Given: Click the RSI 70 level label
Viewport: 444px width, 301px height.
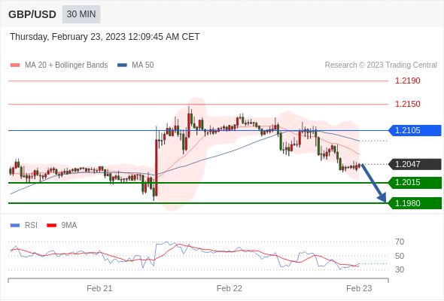Looking at the screenshot, I should (x=400, y=242).
